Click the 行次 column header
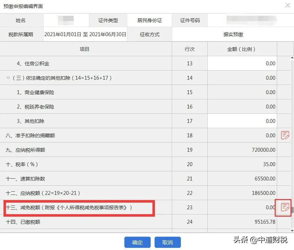 click(190, 49)
